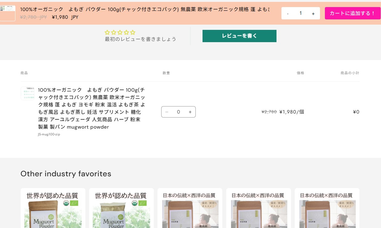381x228 pixels.
Task: Open the product thumbnail in table row
Action: click(x=27, y=93)
